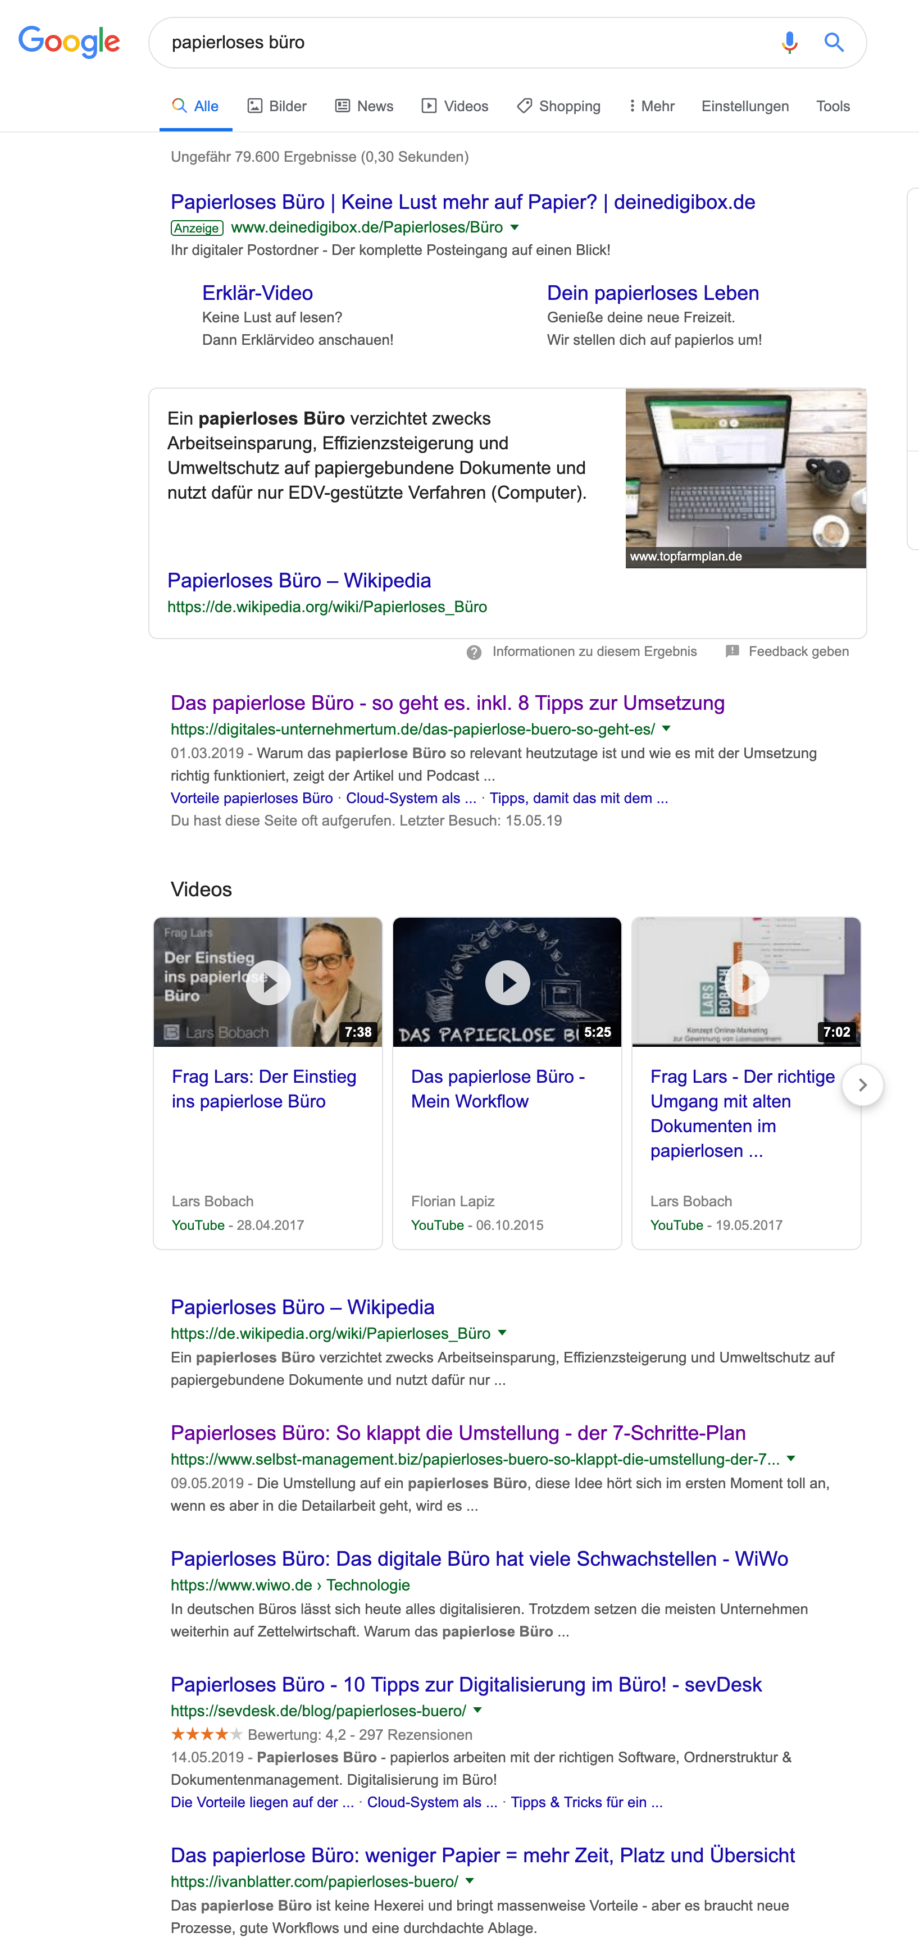Open 'Tipps, damit das mit dem ...' sublink
The height and width of the screenshot is (1951, 919).
click(579, 798)
